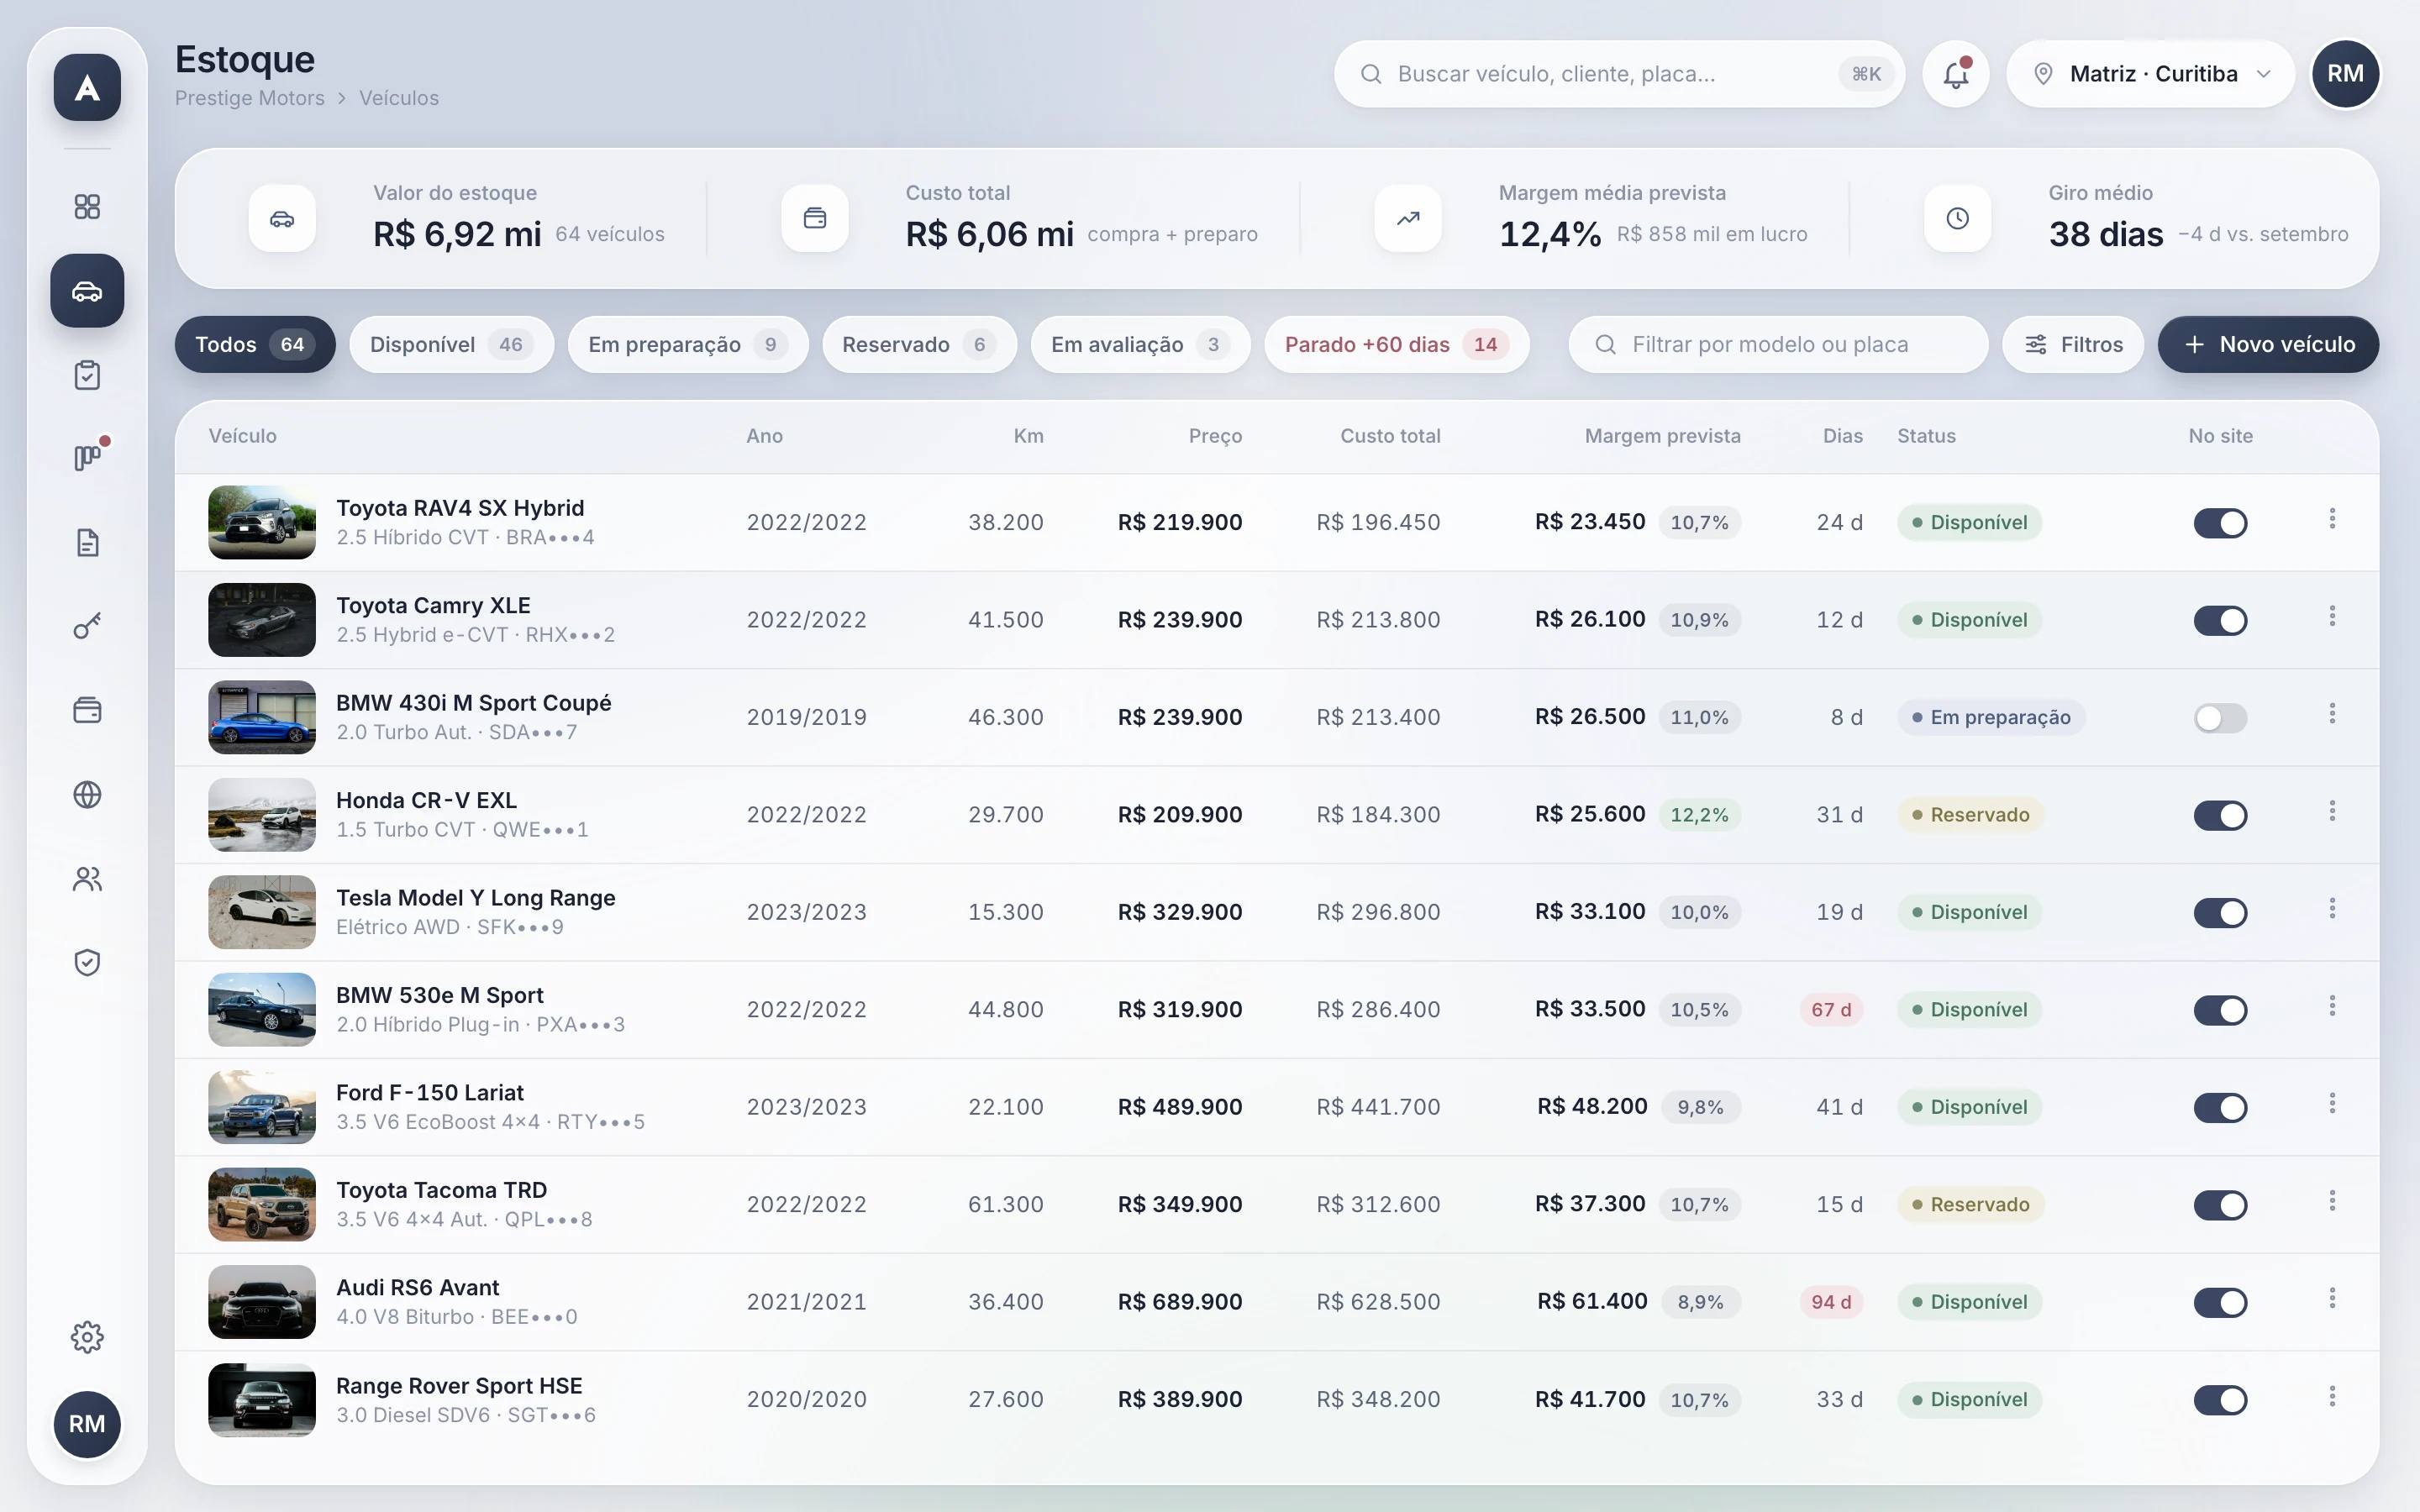Select the Parado +60 dias tab

pyautogui.click(x=1397, y=345)
